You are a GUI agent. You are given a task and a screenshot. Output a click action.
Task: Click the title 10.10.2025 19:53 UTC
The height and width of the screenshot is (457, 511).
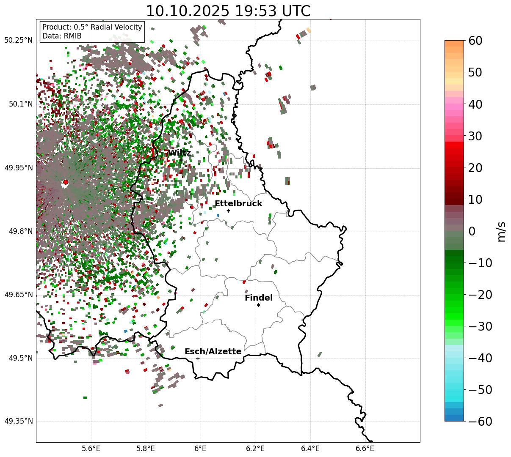tap(228, 11)
